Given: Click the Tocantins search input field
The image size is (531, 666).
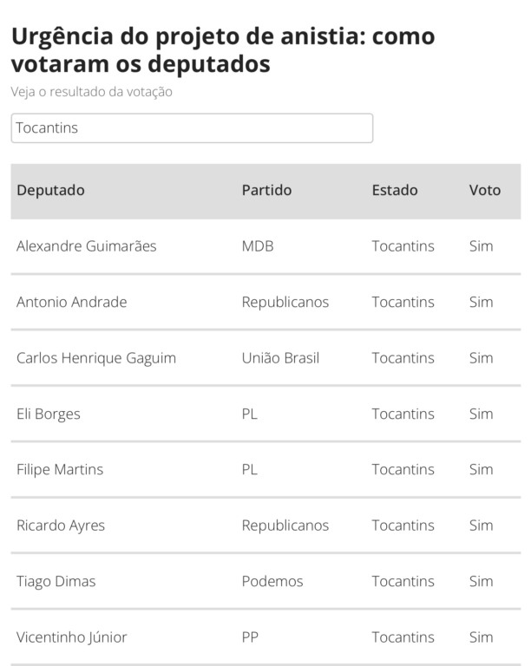Looking at the screenshot, I should [192, 128].
